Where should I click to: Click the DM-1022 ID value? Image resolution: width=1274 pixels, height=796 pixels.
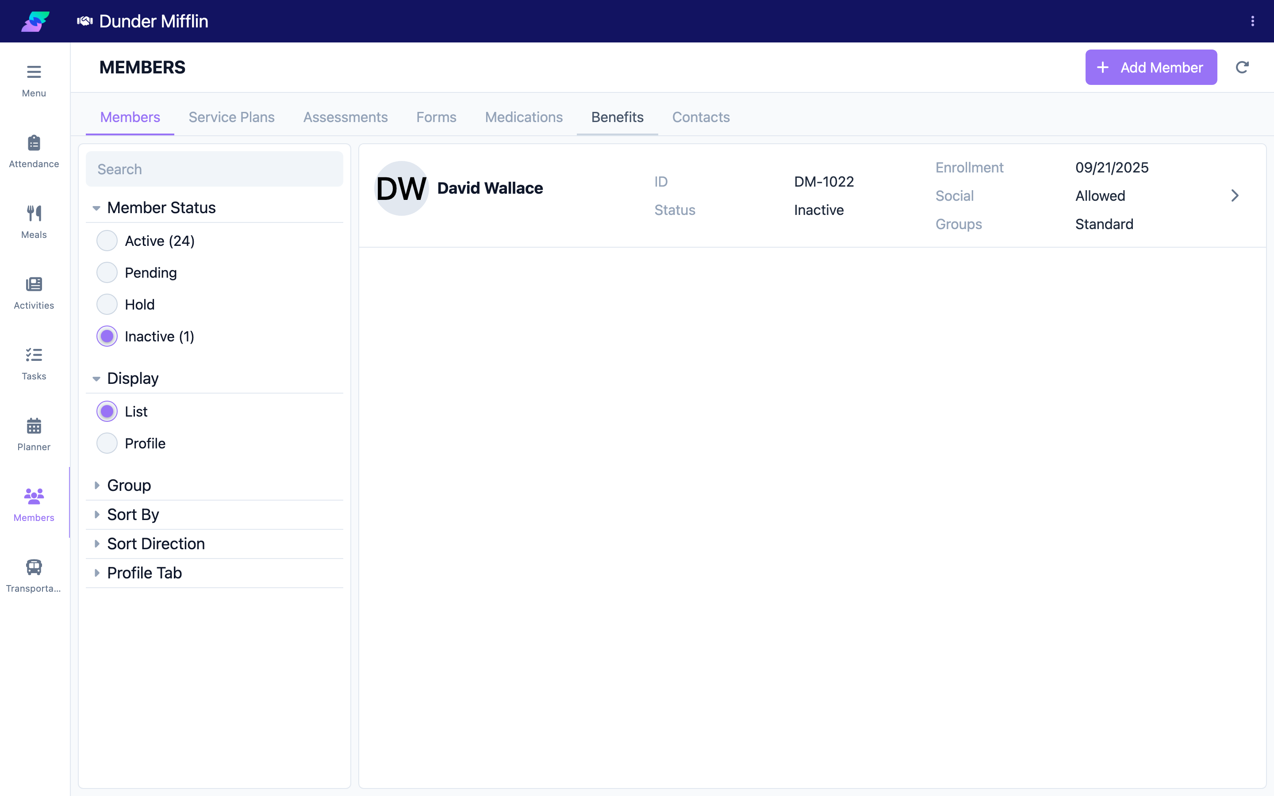(x=824, y=182)
